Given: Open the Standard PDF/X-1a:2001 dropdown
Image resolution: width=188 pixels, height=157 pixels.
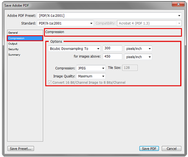Looking at the screenshot, I should pos(65,23).
